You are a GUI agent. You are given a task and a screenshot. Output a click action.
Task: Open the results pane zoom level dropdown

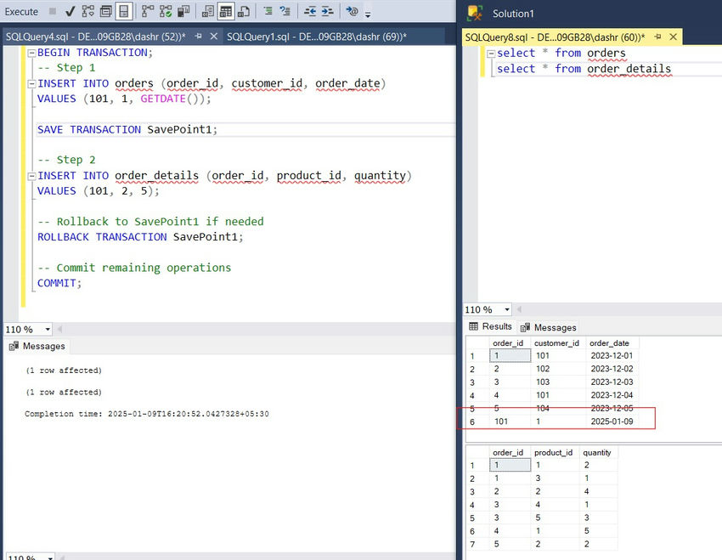click(x=487, y=309)
